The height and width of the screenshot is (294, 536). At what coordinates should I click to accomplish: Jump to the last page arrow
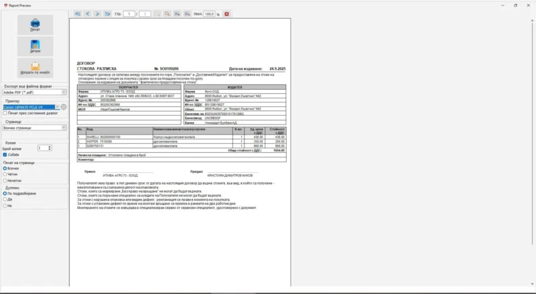coord(108,13)
